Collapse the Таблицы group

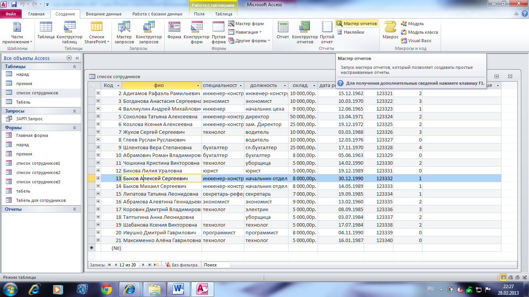(75, 67)
